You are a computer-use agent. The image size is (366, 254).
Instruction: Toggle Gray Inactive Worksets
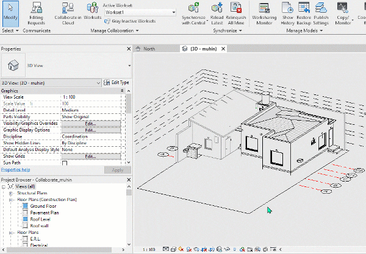(130, 21)
